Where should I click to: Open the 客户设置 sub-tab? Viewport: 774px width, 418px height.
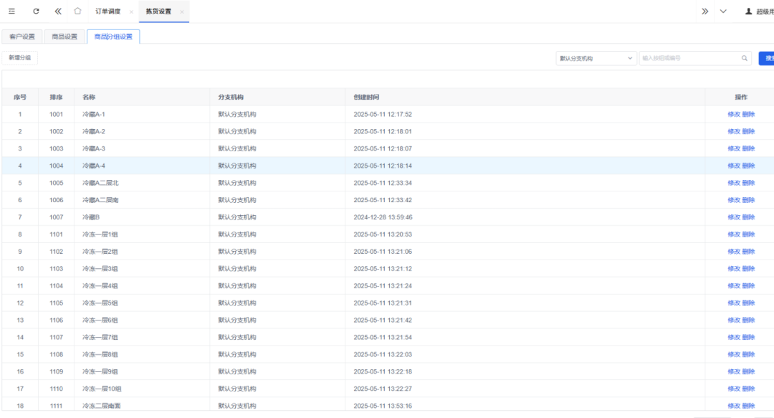point(21,37)
